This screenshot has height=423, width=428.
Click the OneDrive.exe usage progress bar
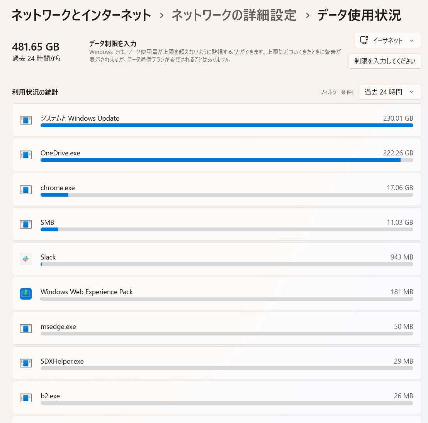coord(227,160)
